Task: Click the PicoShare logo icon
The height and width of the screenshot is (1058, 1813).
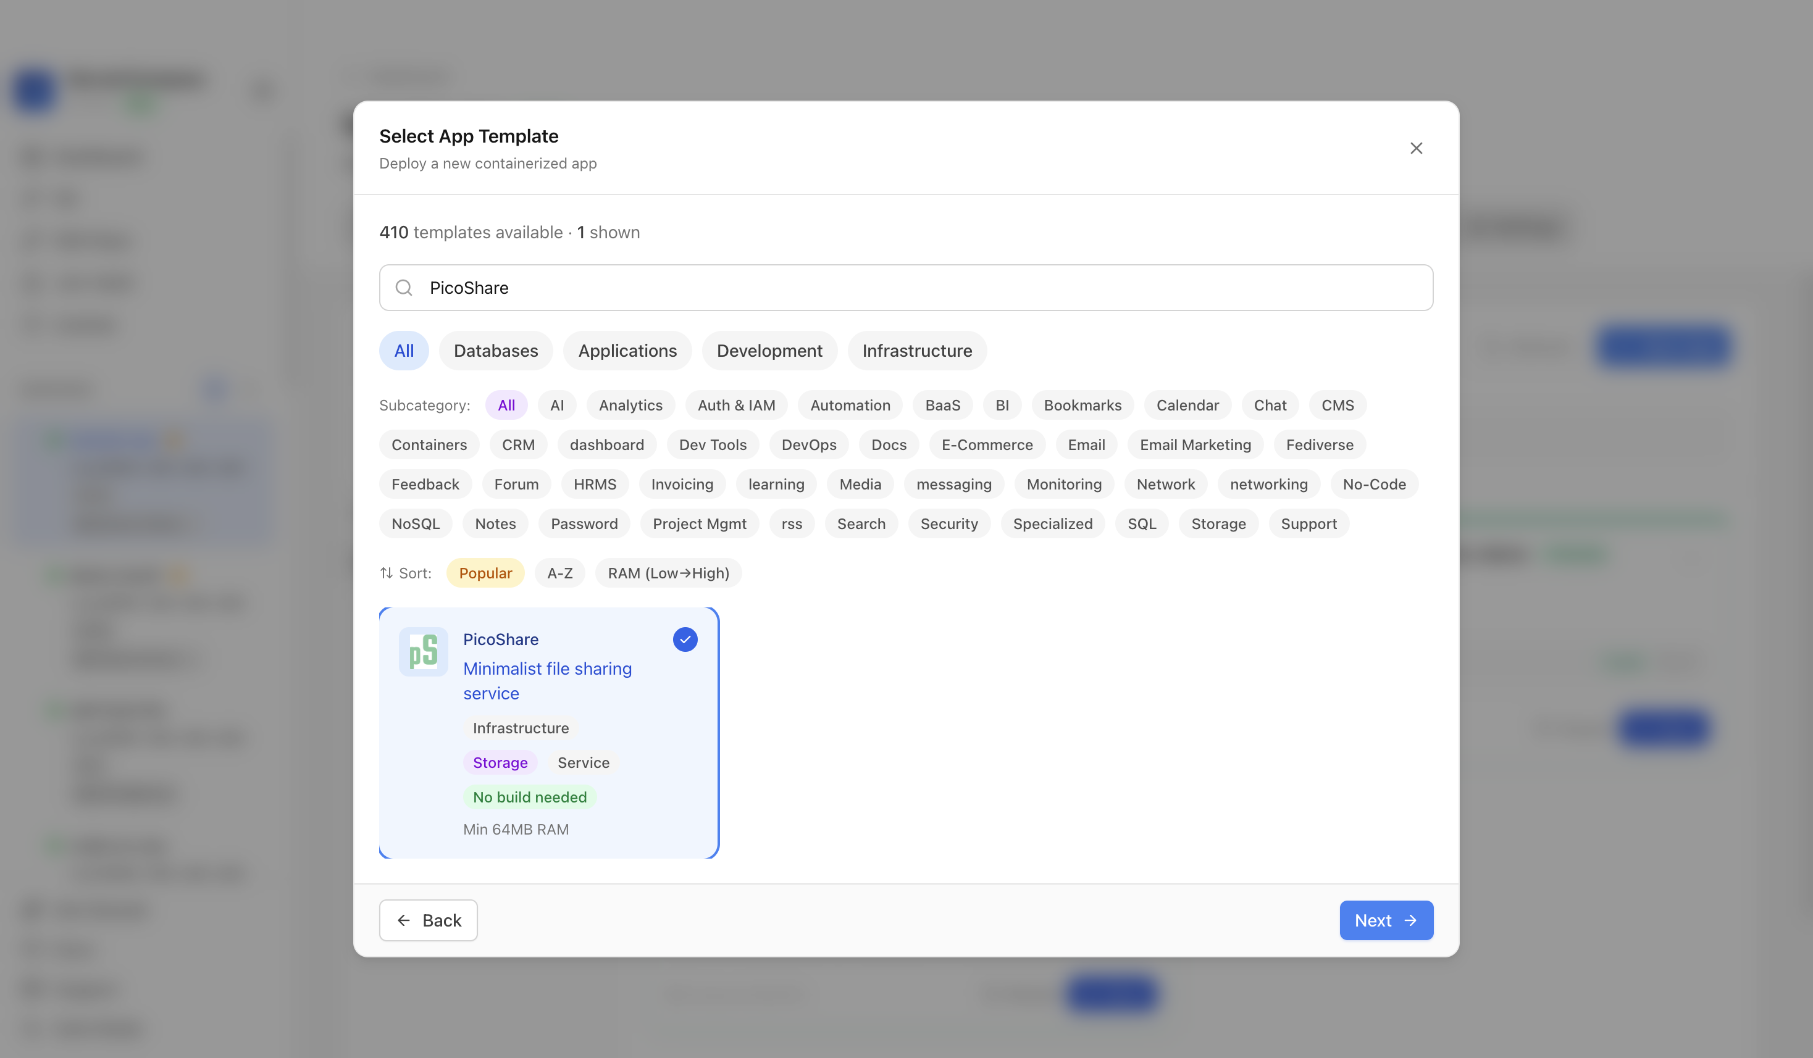Action: (x=423, y=652)
